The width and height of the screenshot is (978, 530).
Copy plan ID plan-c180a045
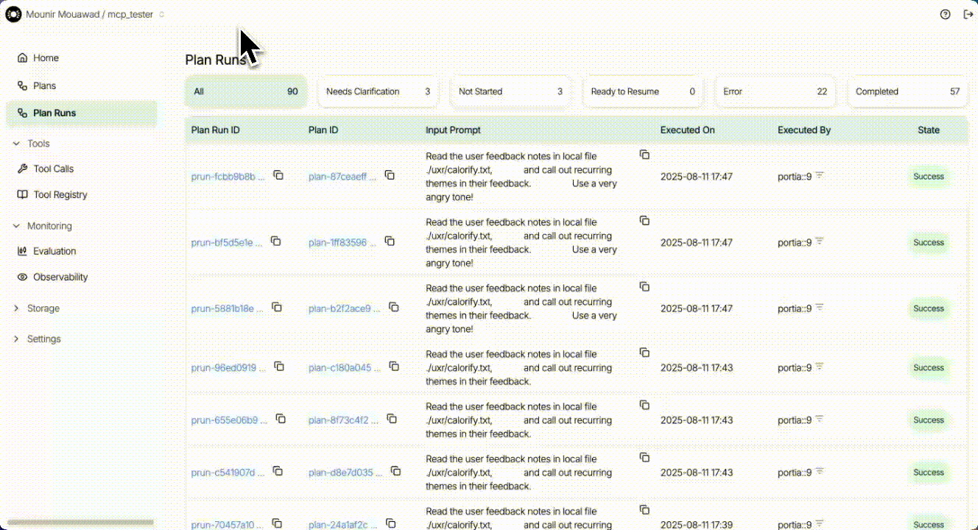click(x=394, y=366)
